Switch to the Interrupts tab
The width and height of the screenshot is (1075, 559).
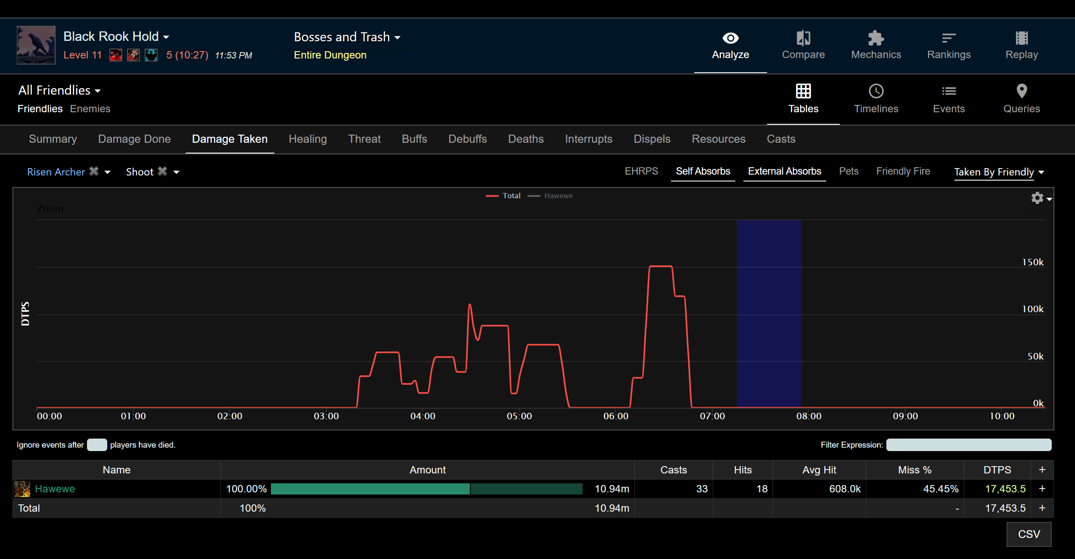[x=588, y=139]
